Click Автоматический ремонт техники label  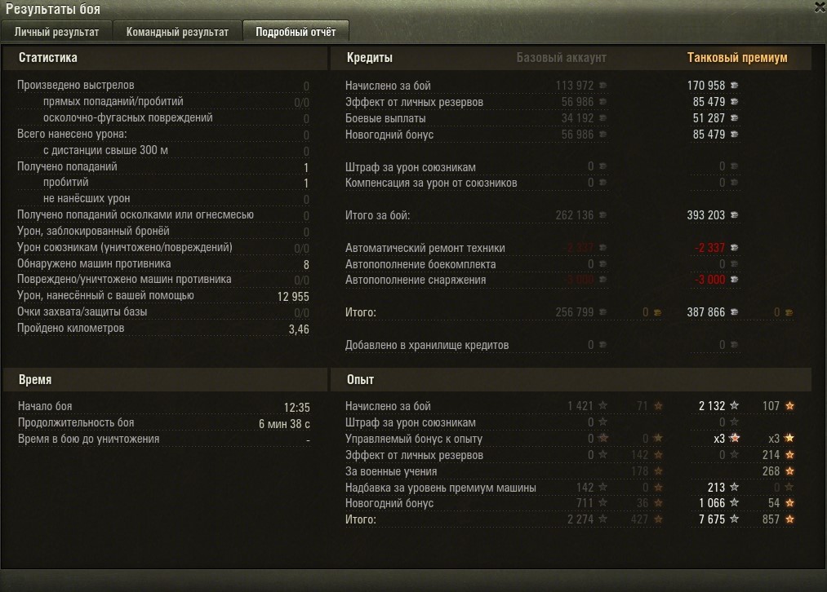(x=425, y=248)
